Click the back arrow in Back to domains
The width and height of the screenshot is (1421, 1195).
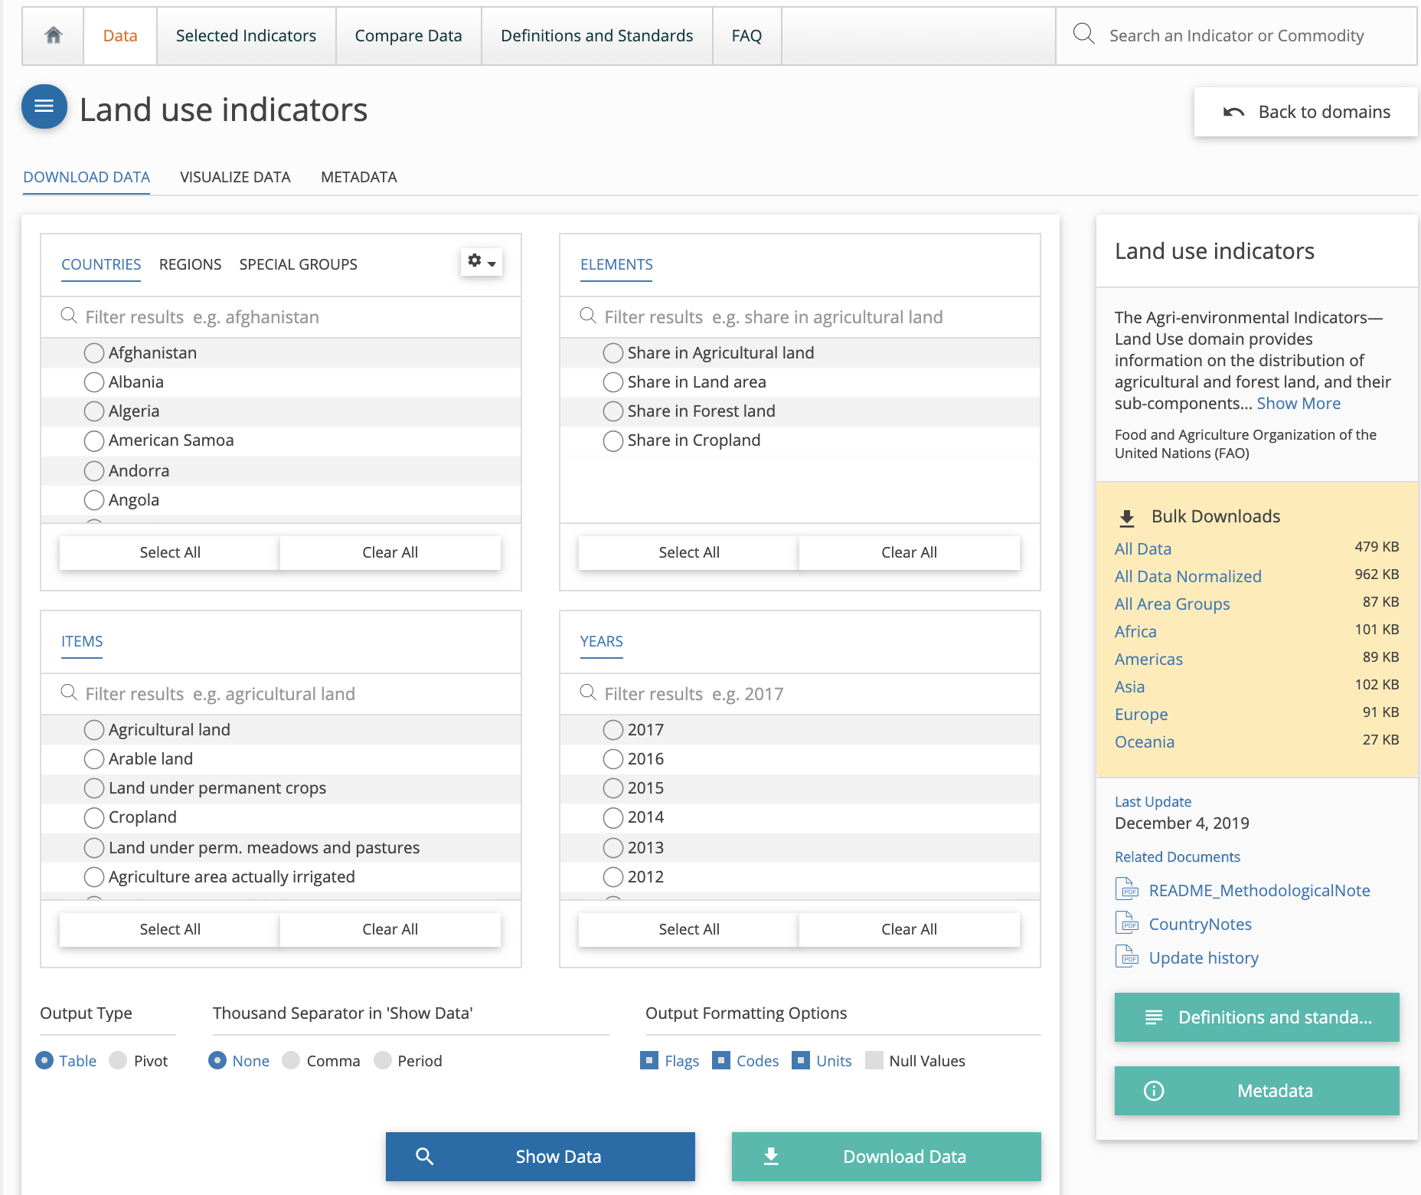(1233, 112)
